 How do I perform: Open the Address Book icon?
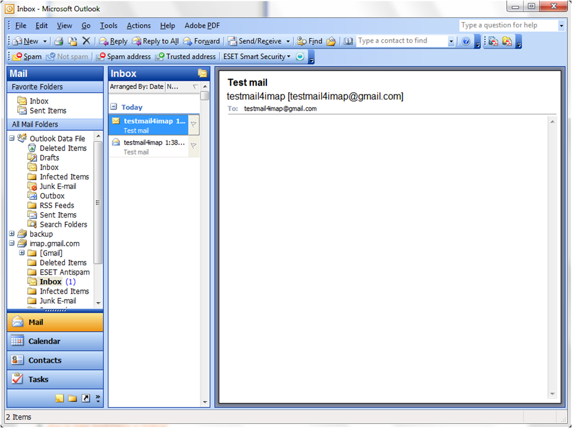(348, 41)
